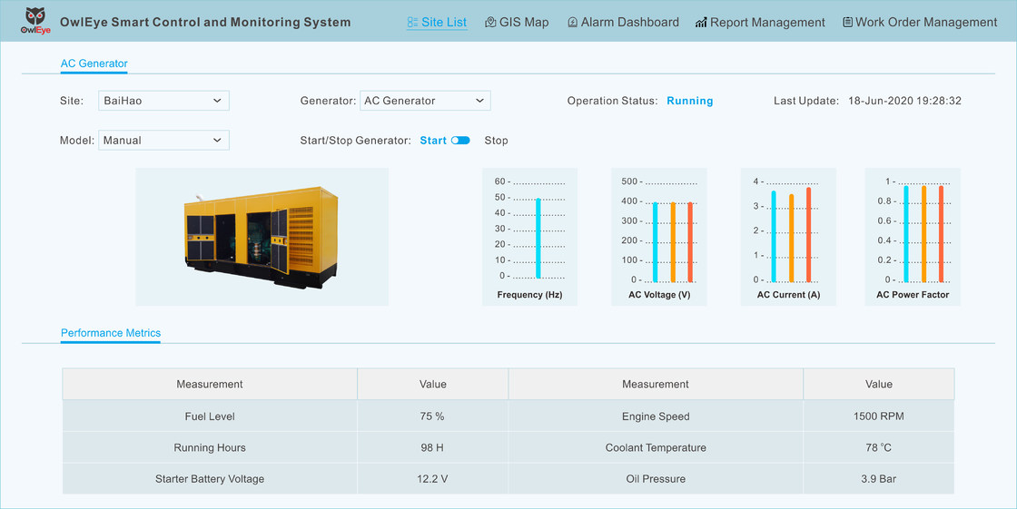Viewport: 1017px width, 509px height.
Task: Click the Stop label of generator control
Action: pos(496,141)
